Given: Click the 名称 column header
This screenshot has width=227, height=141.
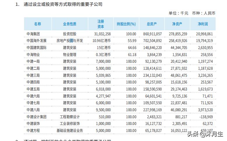Looking at the screenshot, I should (x=38, y=24).
